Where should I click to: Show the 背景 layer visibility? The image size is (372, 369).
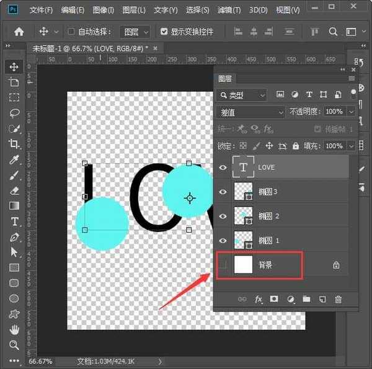223,265
